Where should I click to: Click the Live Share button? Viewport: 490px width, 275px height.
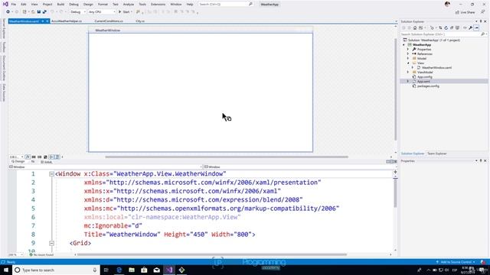465,12
